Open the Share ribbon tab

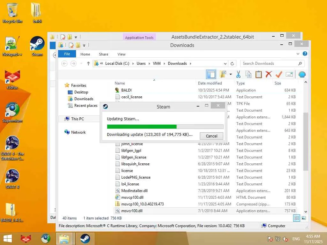[x=103, y=54]
